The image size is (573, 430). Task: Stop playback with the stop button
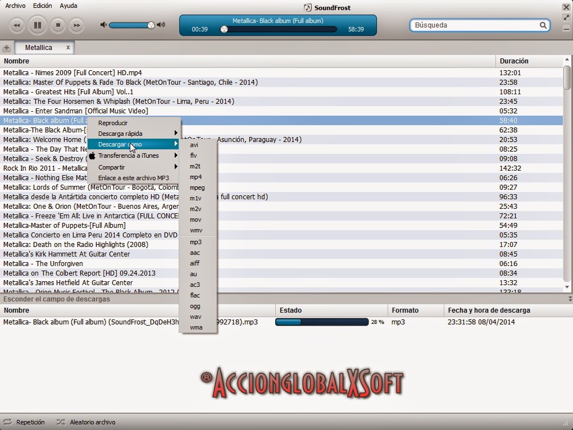pos(58,25)
